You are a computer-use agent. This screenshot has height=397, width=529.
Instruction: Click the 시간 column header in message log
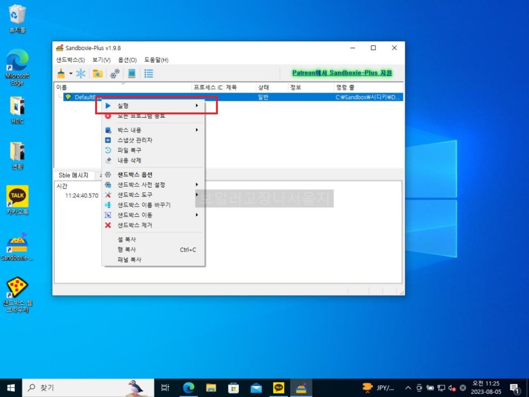coord(62,186)
